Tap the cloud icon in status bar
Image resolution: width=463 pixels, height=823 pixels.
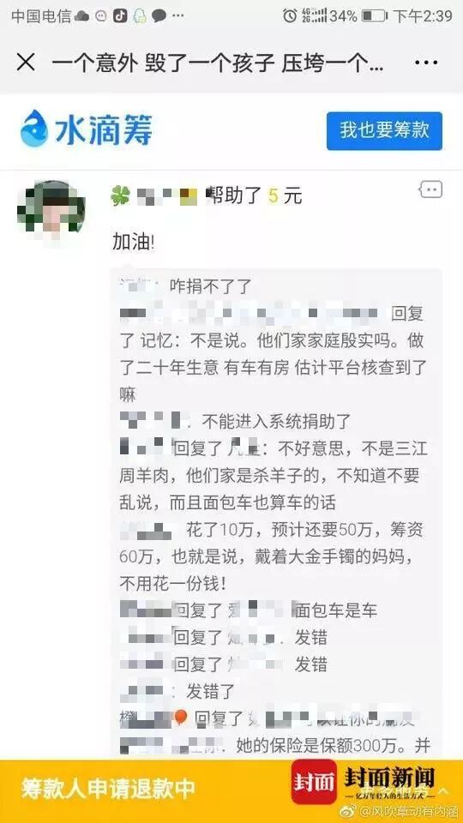[x=82, y=16]
